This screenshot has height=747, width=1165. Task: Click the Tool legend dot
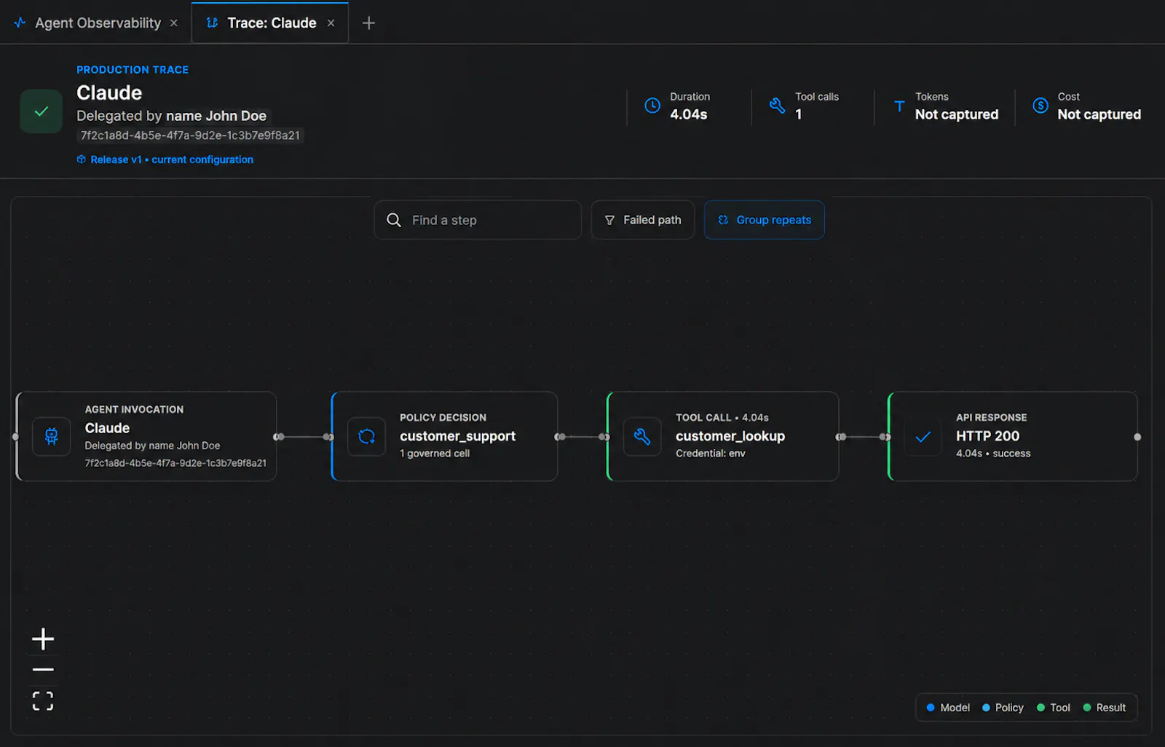pyautogui.click(x=1040, y=708)
